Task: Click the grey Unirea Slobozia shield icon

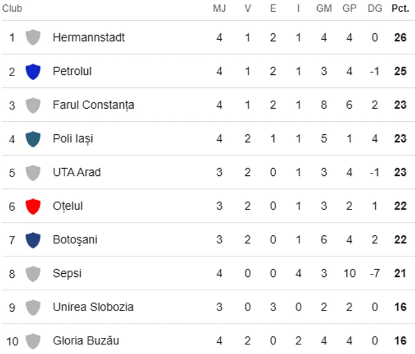Action: click(x=33, y=307)
